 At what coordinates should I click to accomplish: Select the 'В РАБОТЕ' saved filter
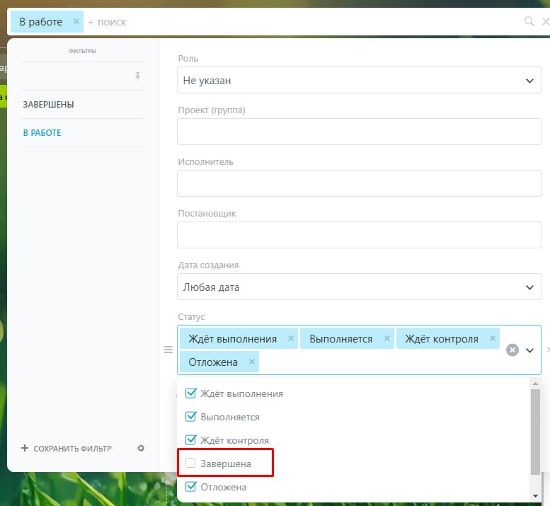tap(42, 133)
